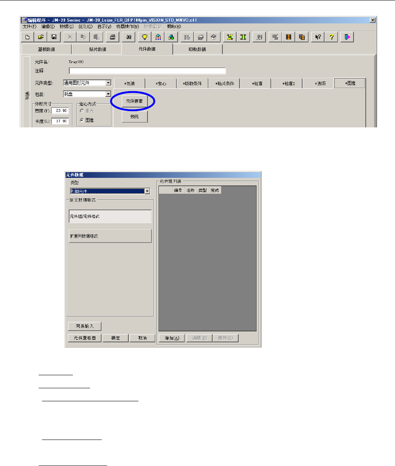Viewport: 395px width, 466px height.
Task: Click the 取消 button
Action: [143, 338]
